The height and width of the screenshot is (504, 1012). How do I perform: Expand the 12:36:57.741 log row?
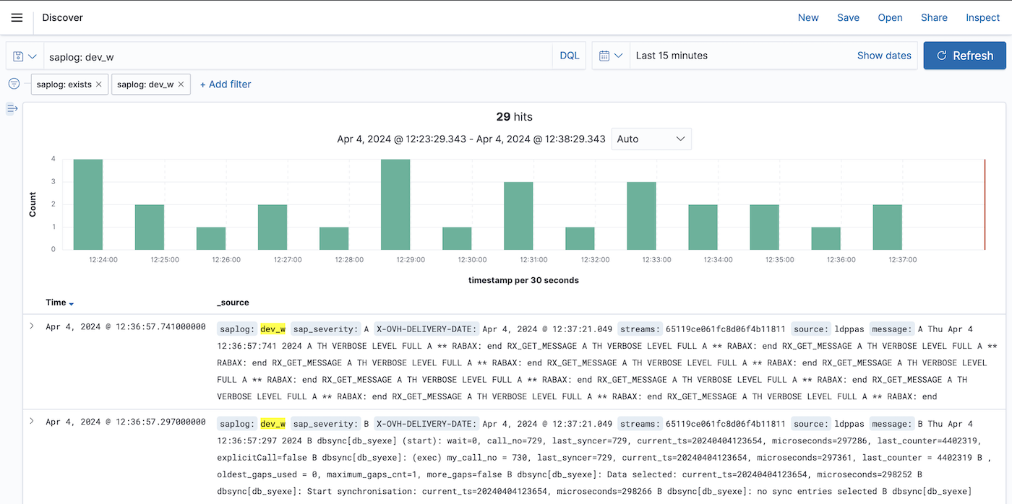click(32, 326)
